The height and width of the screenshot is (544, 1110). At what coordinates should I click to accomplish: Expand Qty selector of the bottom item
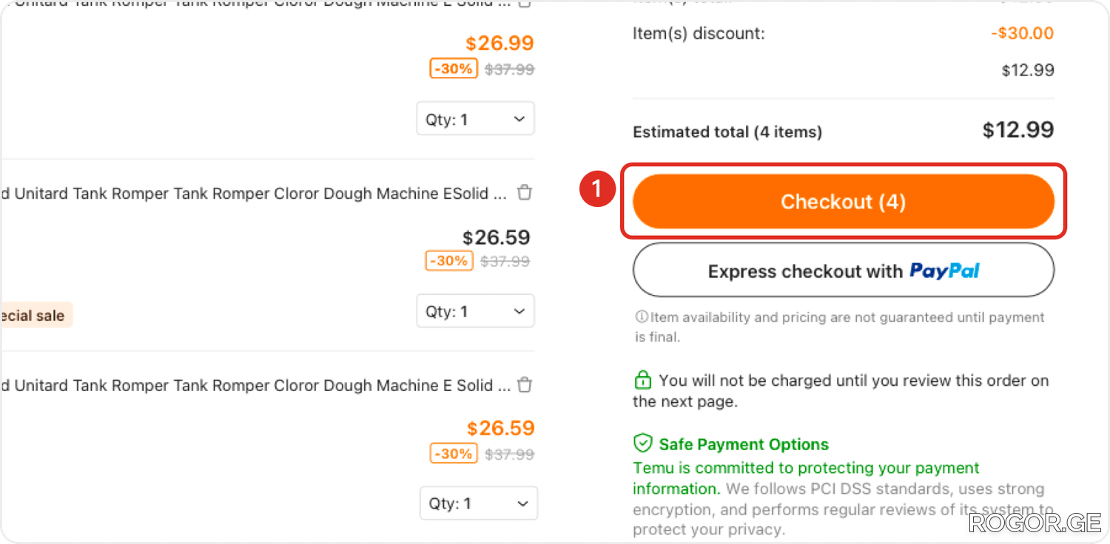tap(478, 503)
